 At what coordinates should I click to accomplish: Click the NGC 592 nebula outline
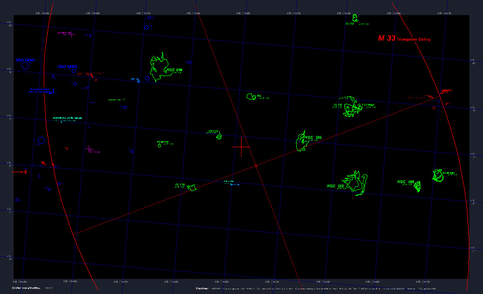pos(357,183)
